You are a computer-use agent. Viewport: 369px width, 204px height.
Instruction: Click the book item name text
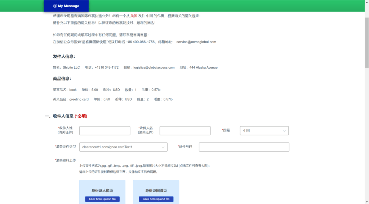(73, 90)
